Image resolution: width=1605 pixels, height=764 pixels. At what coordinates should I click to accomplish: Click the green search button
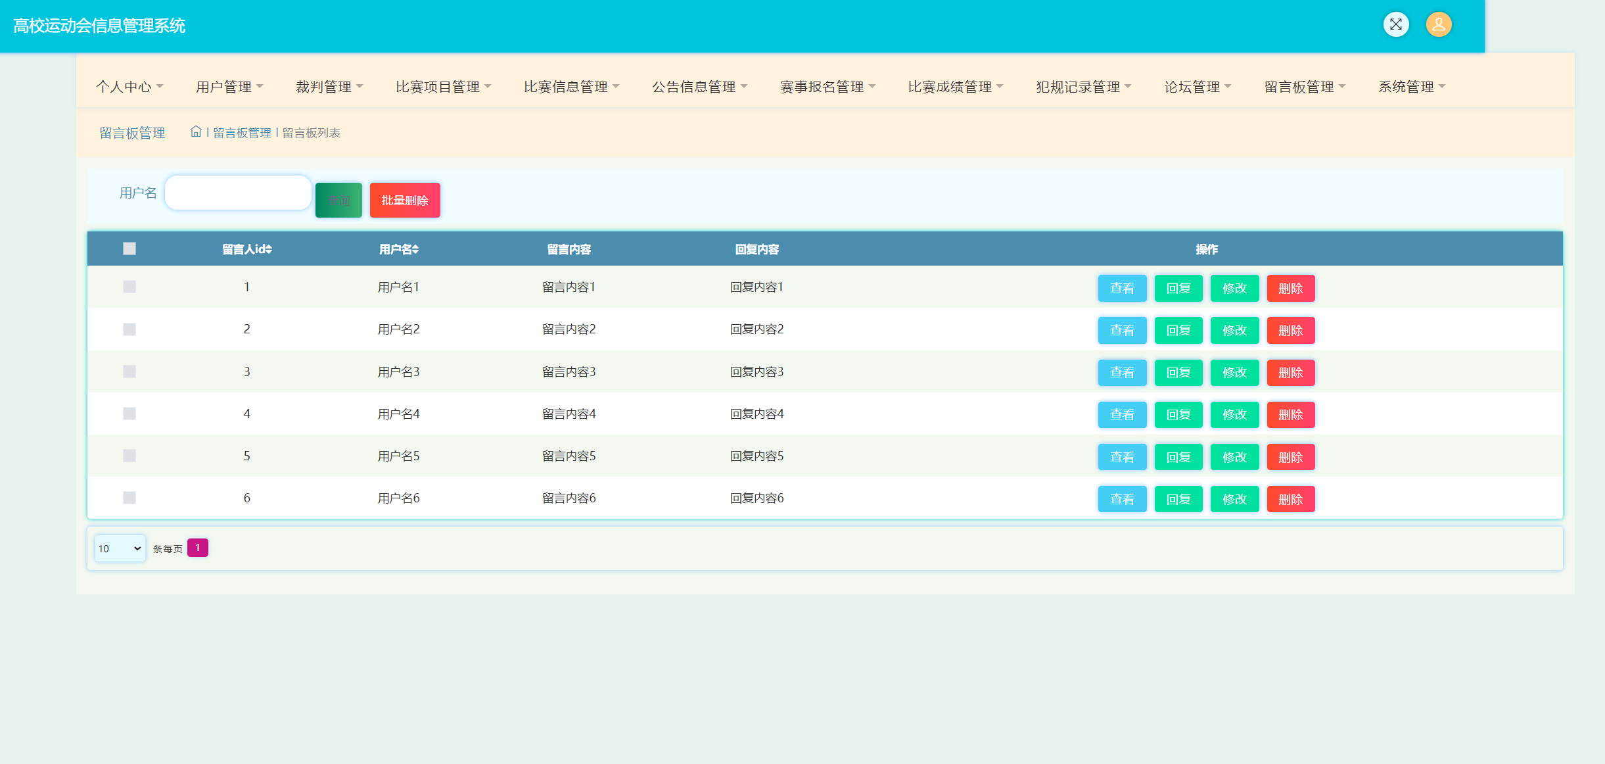[x=338, y=200]
